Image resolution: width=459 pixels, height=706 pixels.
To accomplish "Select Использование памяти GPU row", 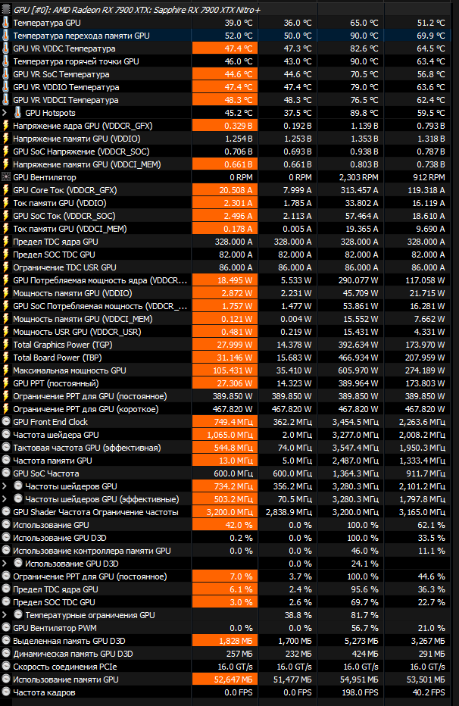I will coord(226,679).
